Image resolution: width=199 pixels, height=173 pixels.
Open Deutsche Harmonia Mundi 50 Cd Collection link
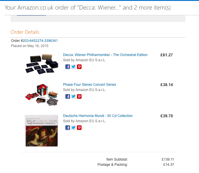pos(98,116)
